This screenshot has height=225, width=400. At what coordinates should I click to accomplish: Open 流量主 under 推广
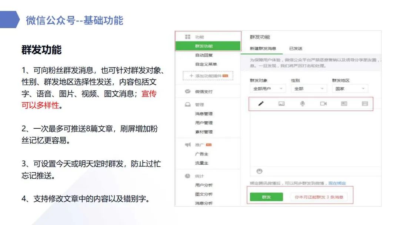click(x=201, y=163)
